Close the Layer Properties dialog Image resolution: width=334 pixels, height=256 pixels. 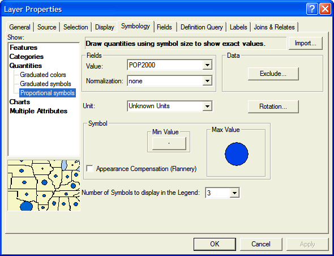(x=325, y=9)
